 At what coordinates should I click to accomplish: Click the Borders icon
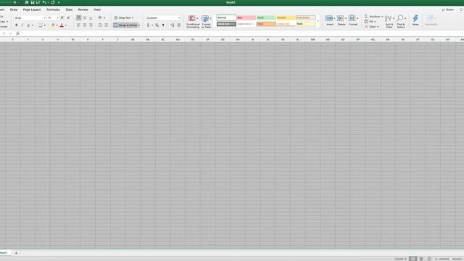click(41, 25)
